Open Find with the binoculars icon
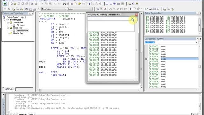 coord(64,4)
